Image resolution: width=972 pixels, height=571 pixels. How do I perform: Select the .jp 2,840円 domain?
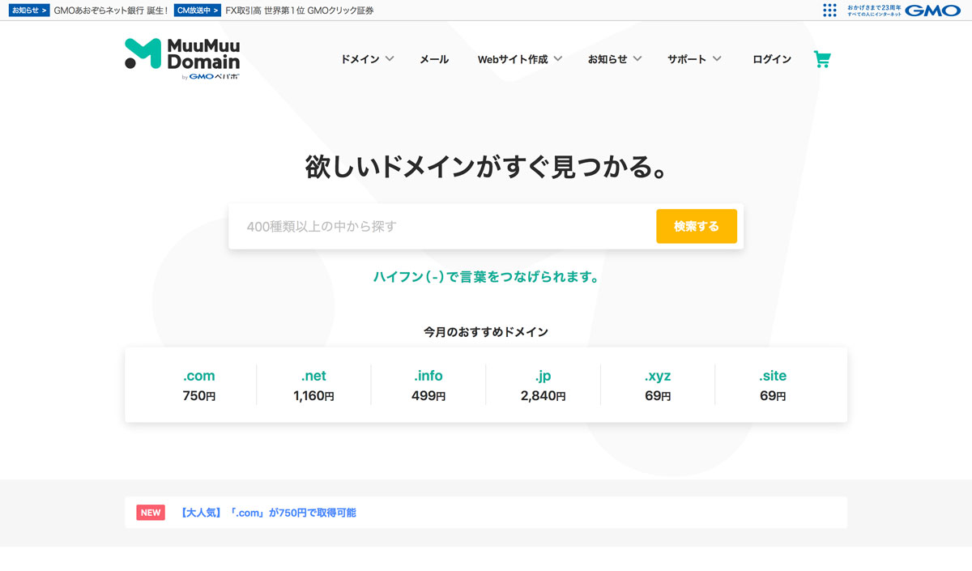[543, 386]
